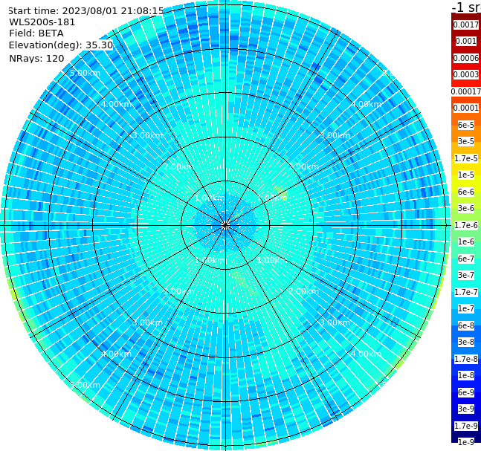
Task: Click the colorbar unit title 'sr-1' above the scale
Action: tap(466, 7)
